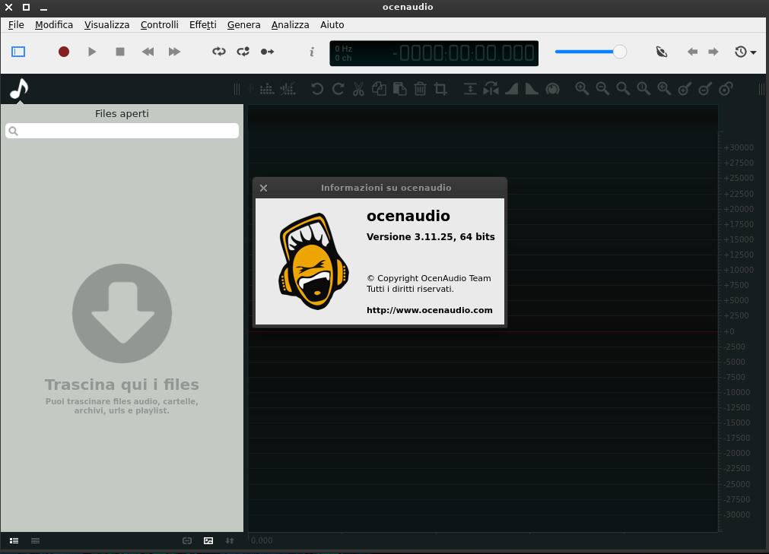Click the Fast-forward button
The image size is (769, 554).
[x=174, y=52]
